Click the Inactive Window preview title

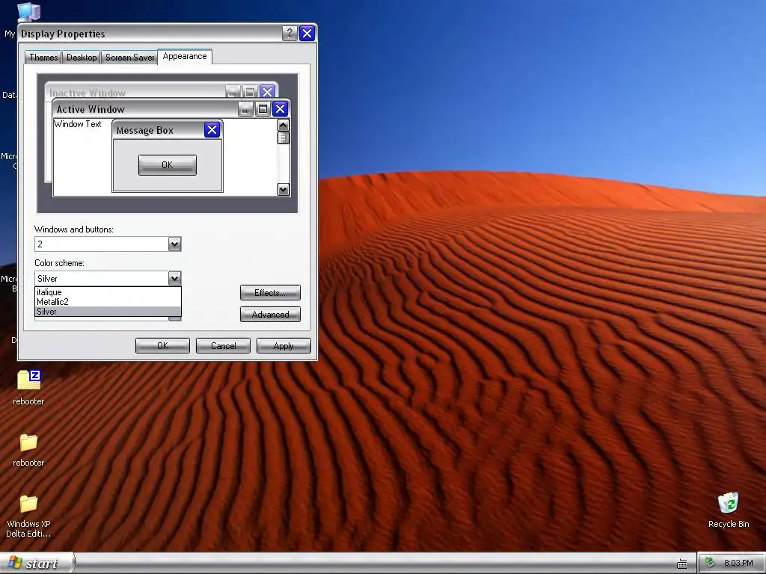coord(88,93)
